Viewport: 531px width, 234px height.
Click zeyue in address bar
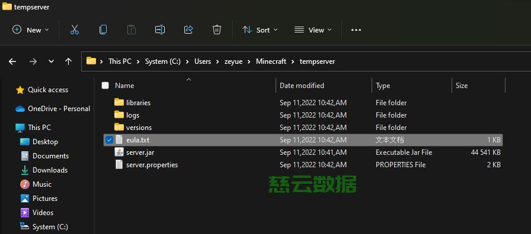[233, 61]
